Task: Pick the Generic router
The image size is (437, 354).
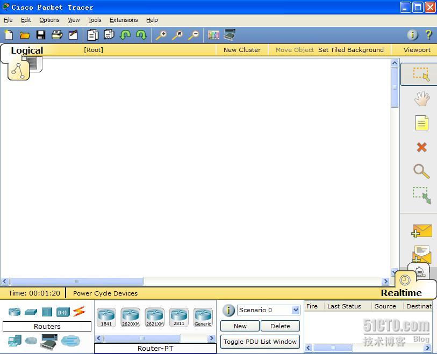Action: [203, 318]
